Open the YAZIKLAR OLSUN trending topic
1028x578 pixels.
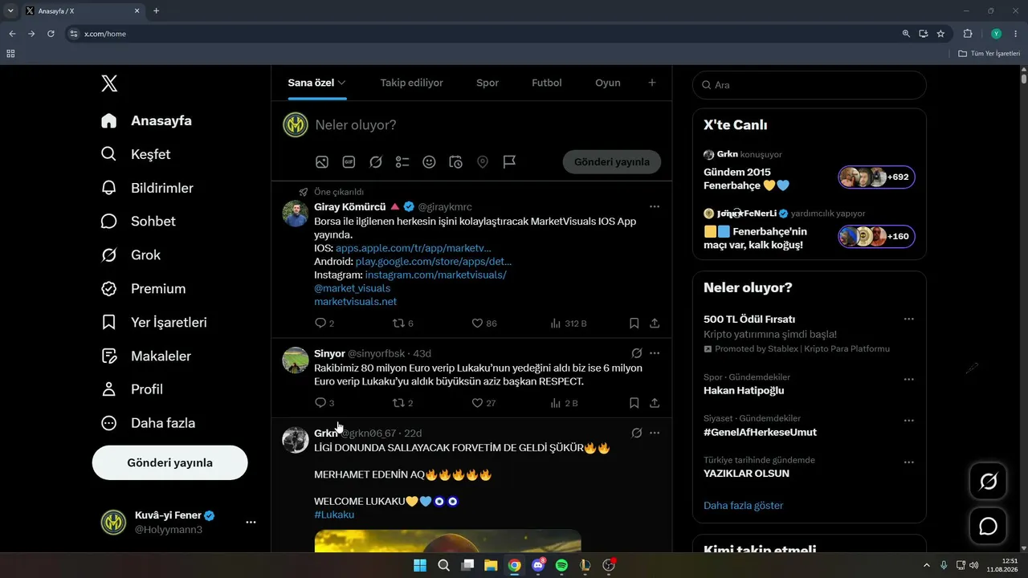pos(746,474)
